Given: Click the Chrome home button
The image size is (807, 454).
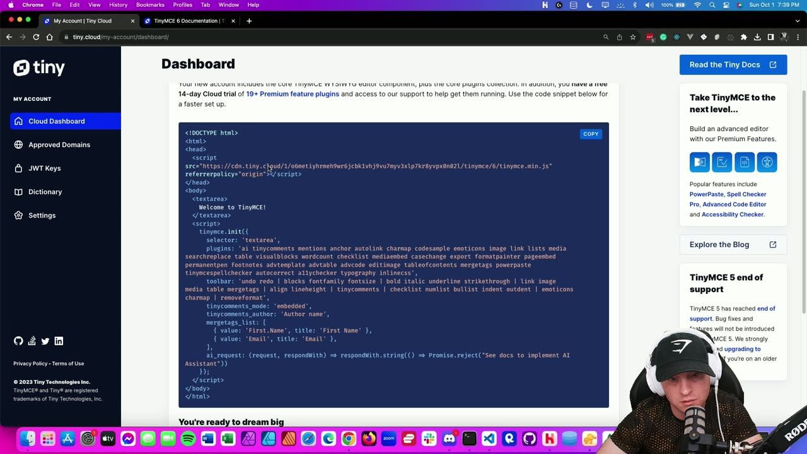Looking at the screenshot, I should (49, 37).
